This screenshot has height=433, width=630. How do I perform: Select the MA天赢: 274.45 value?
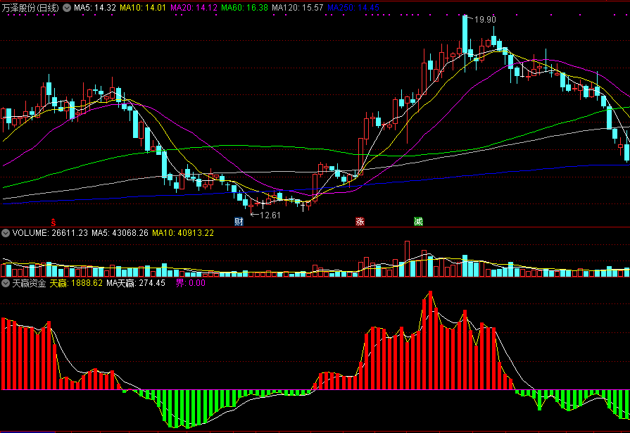(136, 283)
